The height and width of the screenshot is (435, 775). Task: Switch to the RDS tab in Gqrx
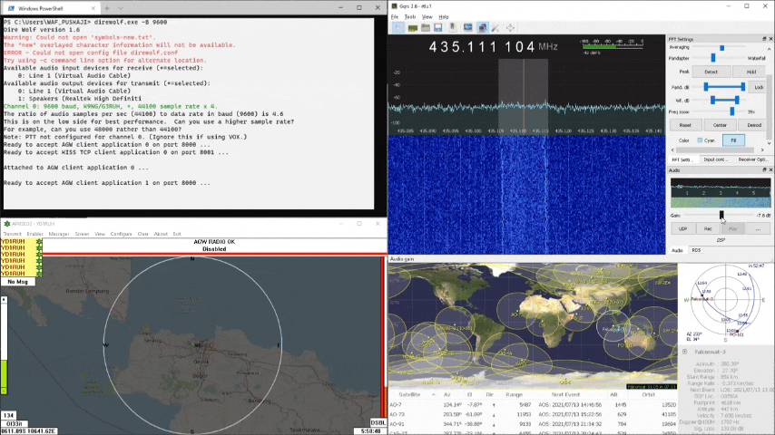point(697,250)
